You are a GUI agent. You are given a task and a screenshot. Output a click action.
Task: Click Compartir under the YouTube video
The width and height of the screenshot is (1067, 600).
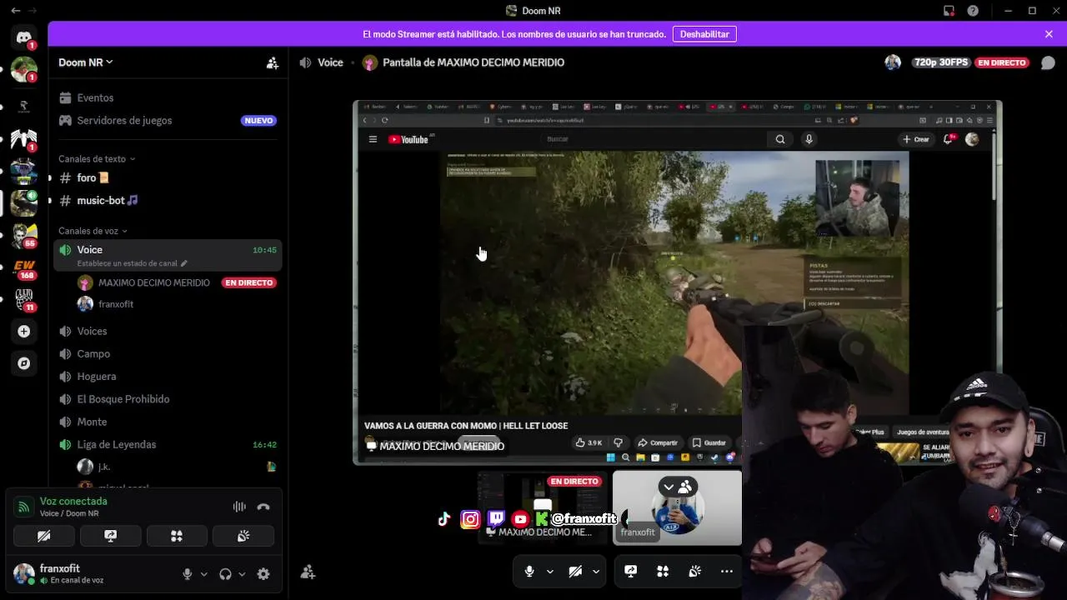point(658,442)
